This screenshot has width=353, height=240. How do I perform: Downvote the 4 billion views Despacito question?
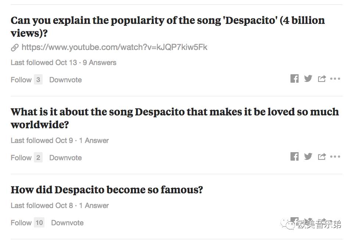pyautogui.click(x=65, y=80)
